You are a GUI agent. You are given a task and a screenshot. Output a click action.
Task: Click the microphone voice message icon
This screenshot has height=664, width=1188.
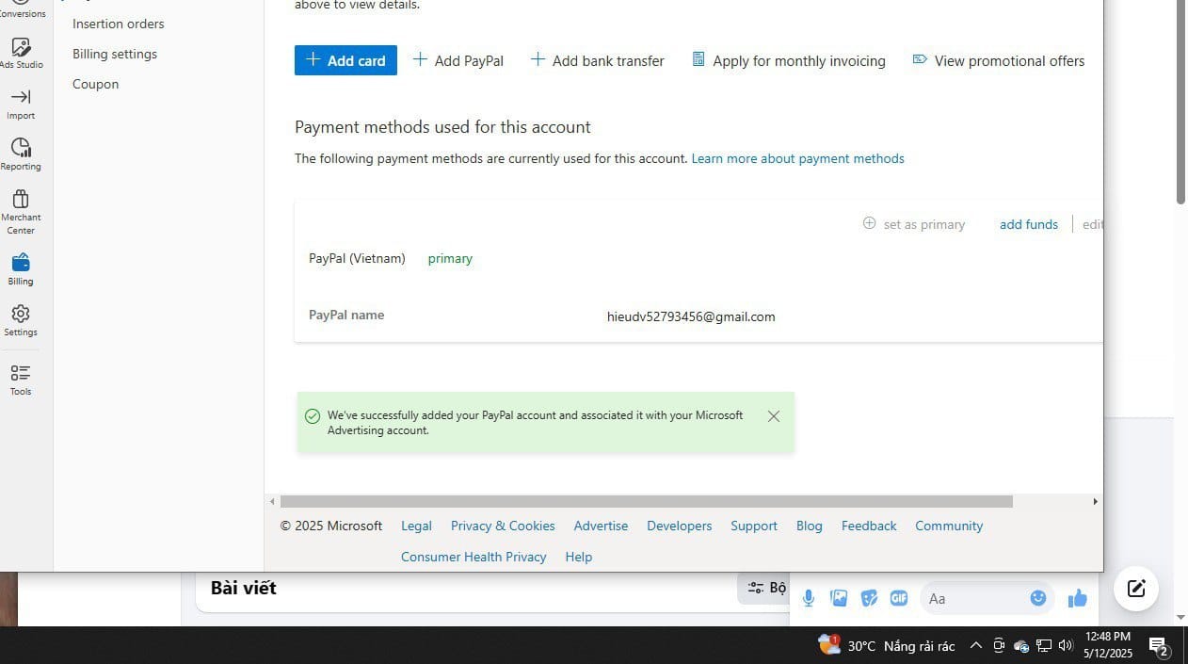tap(809, 598)
